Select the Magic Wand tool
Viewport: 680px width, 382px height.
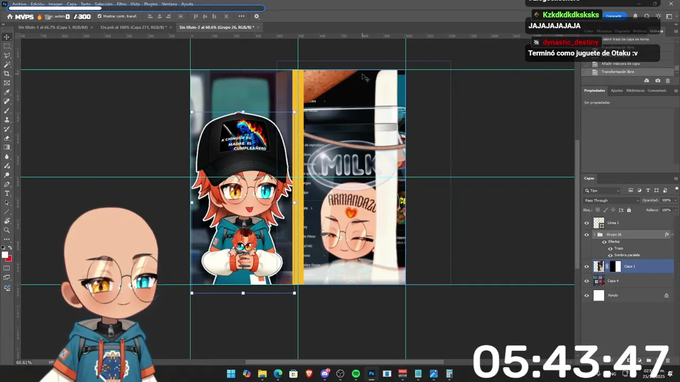(7, 64)
